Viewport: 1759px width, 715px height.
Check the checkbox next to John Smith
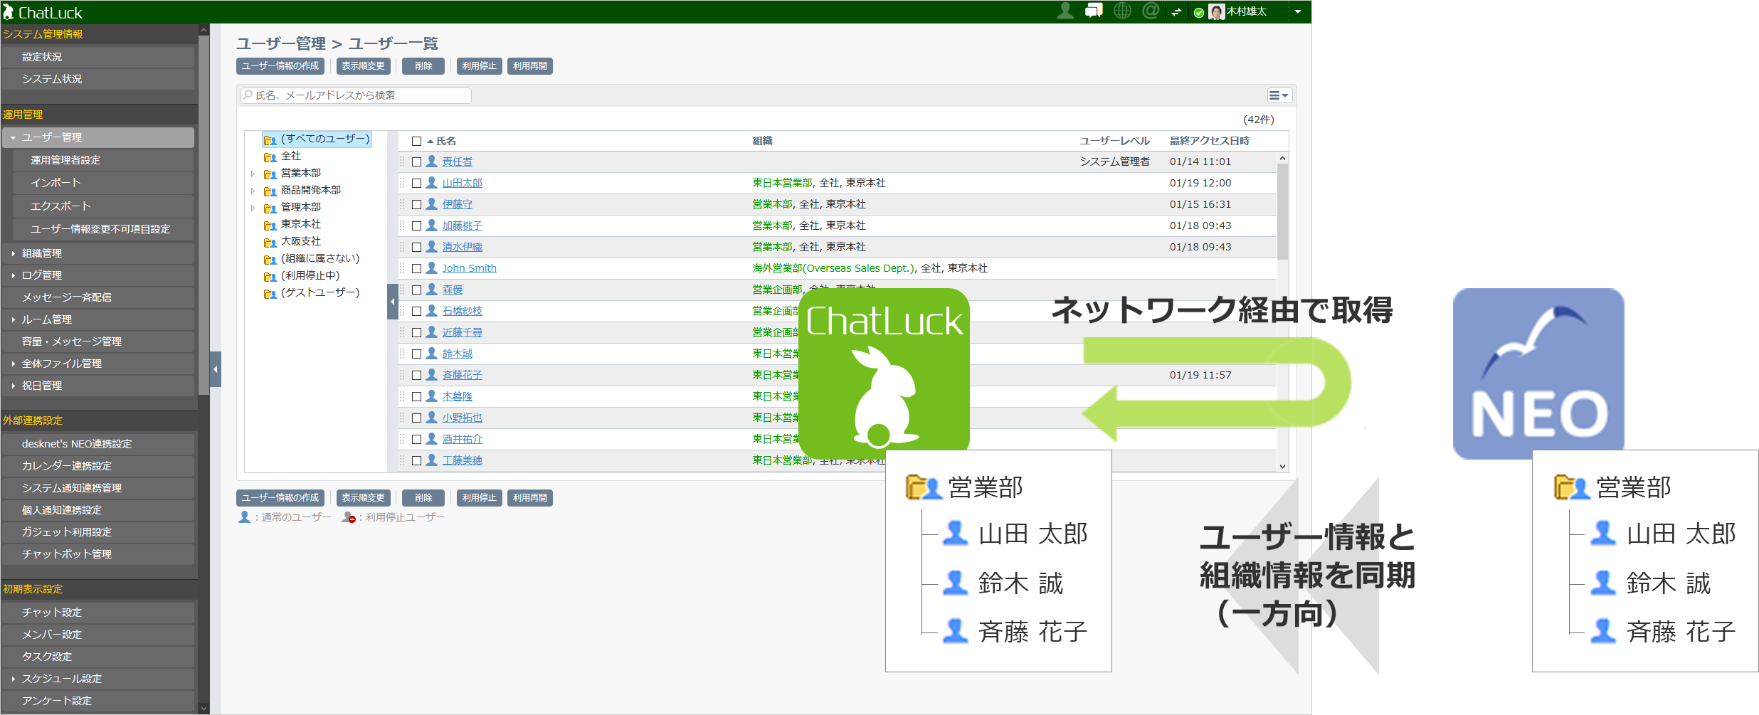coord(417,268)
